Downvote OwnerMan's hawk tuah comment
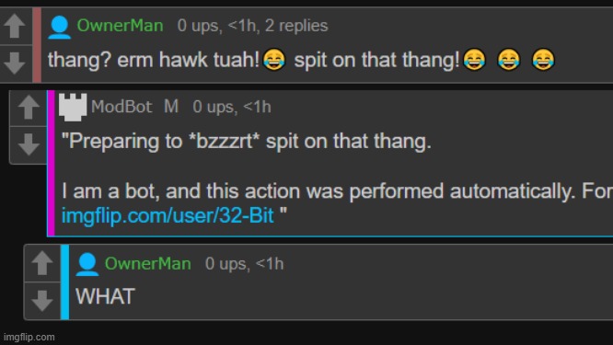Viewport: 613px width, 345px height. coord(15,63)
